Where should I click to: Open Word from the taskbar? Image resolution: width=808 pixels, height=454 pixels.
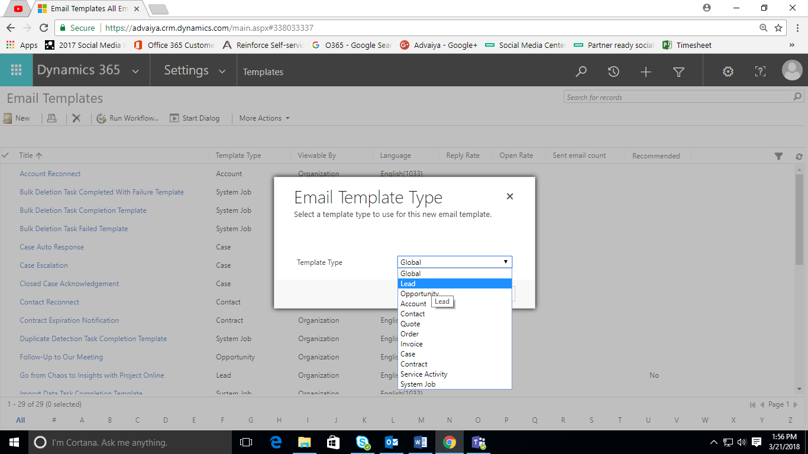click(x=421, y=442)
